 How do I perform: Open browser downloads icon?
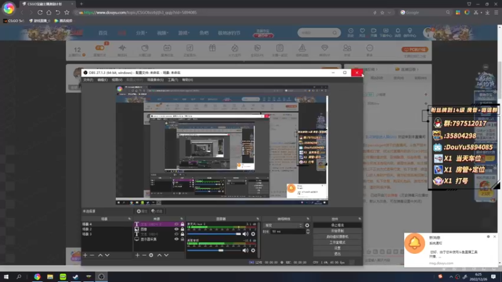pos(488,13)
